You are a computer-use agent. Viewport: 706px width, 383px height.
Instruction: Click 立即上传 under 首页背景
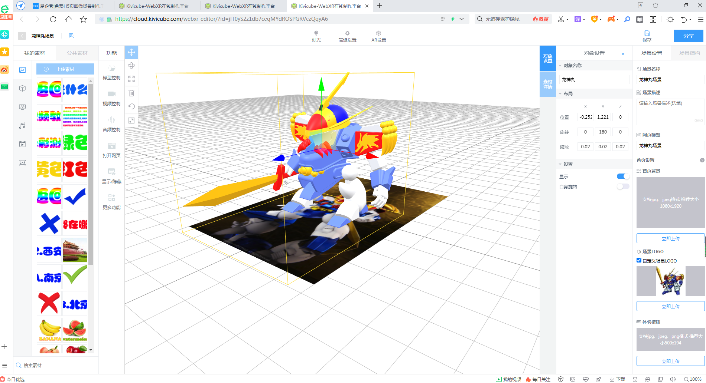click(x=670, y=238)
